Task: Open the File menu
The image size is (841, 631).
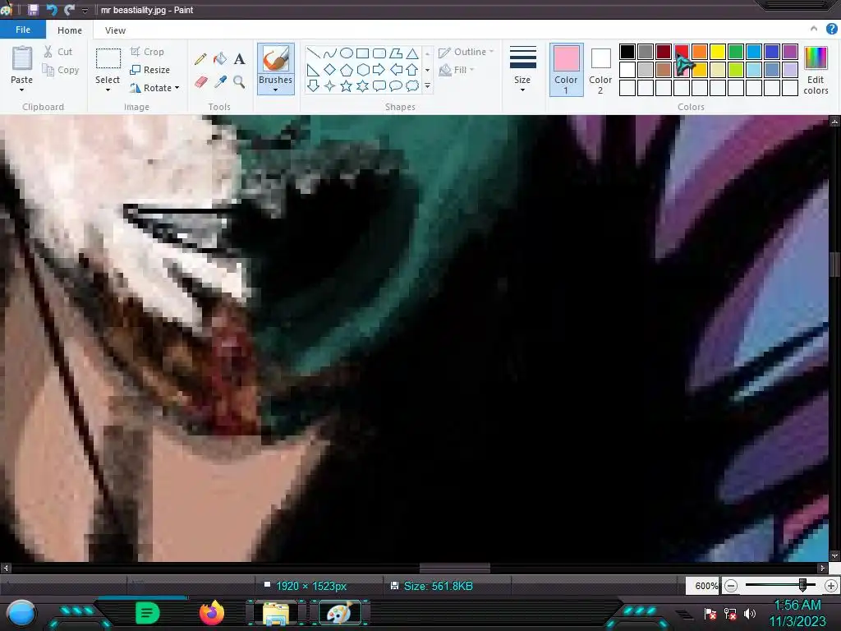Action: 23,30
